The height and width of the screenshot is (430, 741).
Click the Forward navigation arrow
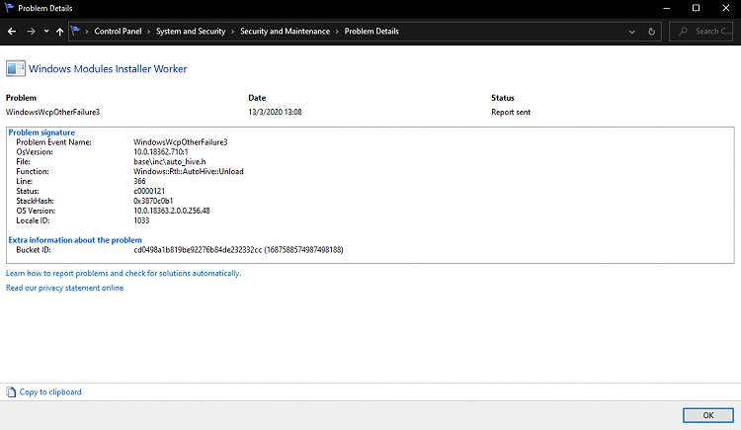click(31, 31)
